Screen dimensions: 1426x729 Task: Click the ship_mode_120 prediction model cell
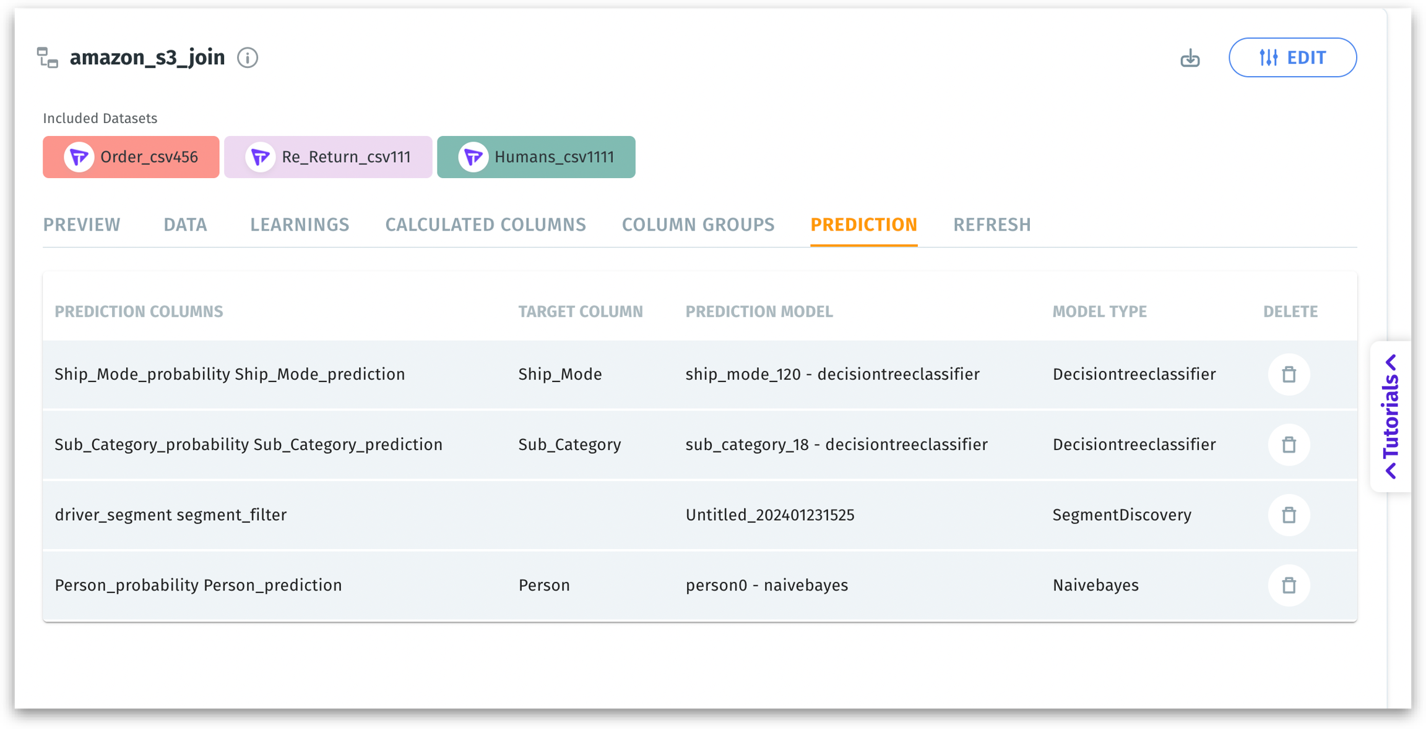point(832,374)
